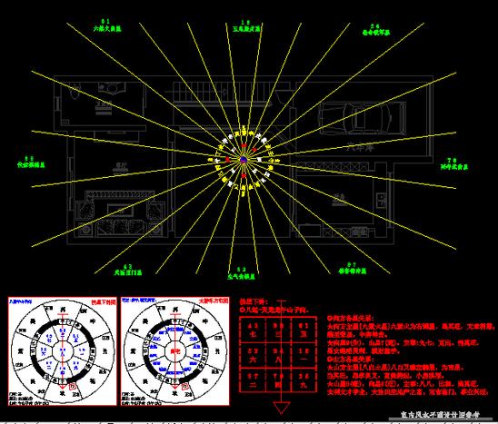Open the right circular compass chart thumbnail
The image size is (498, 424).
[x=175, y=351]
